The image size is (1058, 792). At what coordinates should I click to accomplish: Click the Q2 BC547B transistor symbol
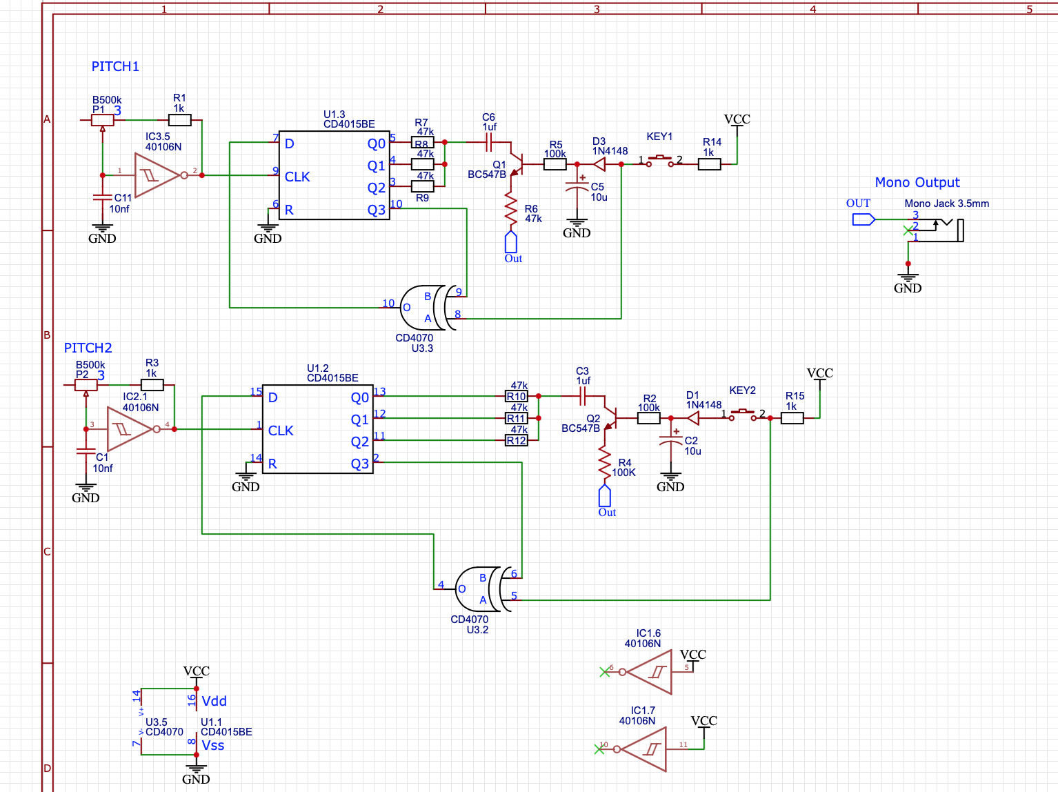[x=610, y=417]
